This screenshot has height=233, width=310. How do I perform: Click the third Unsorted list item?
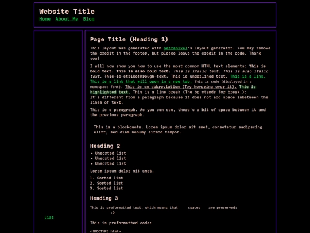click(x=110, y=163)
